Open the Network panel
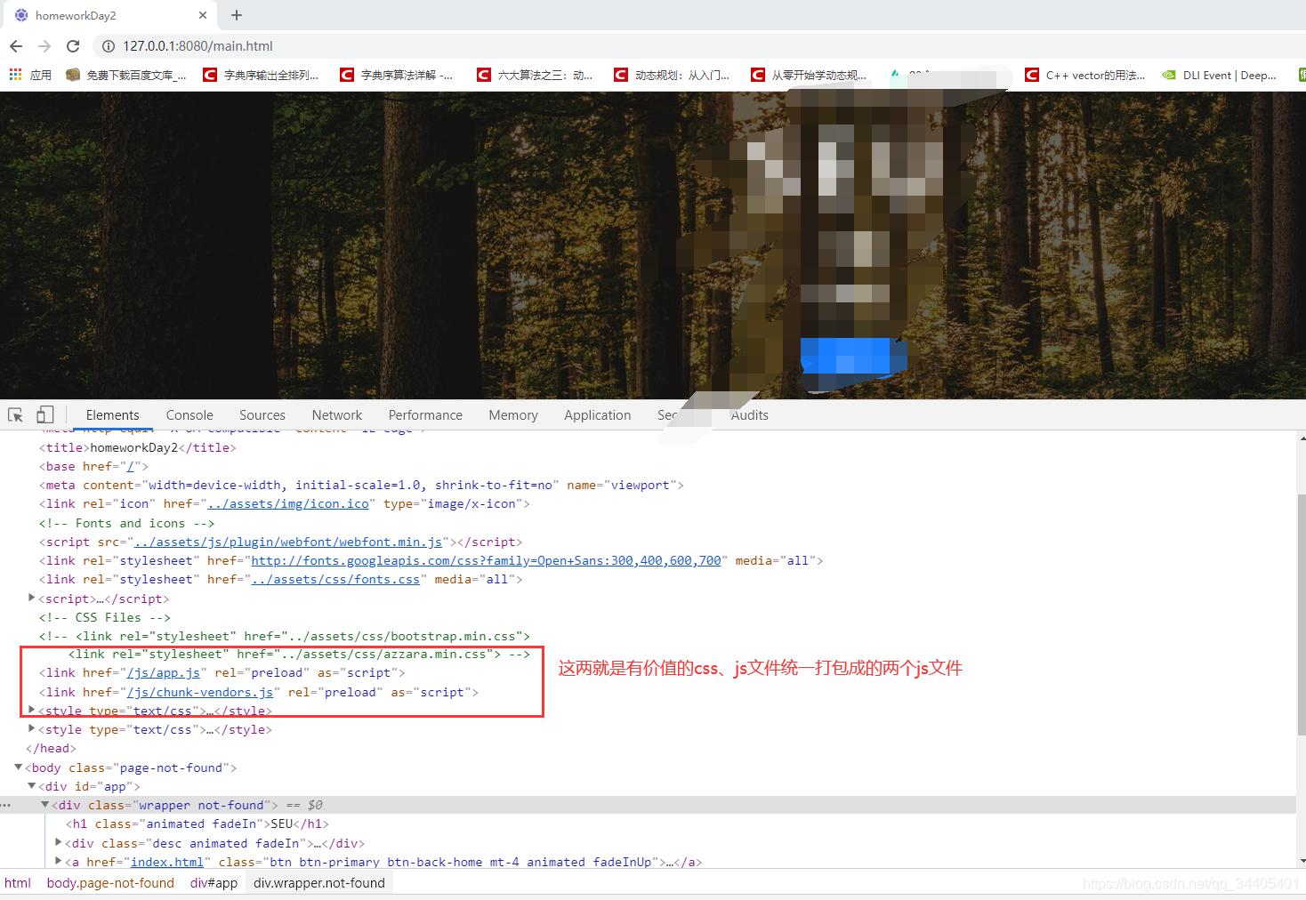The height and width of the screenshot is (900, 1306). coord(337,415)
